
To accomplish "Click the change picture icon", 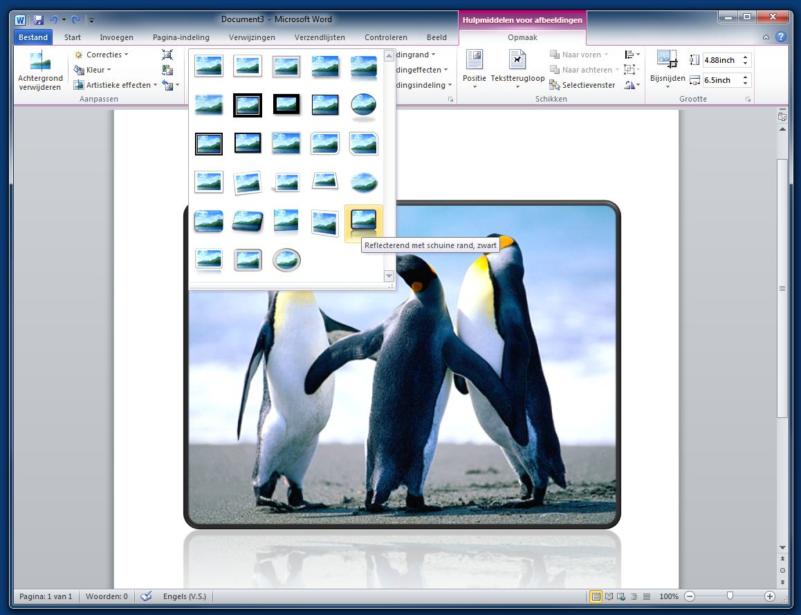I will click(167, 70).
